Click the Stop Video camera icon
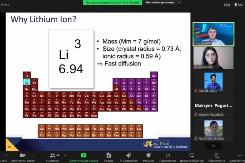The width and height of the screenshot is (245, 163). (22, 155)
